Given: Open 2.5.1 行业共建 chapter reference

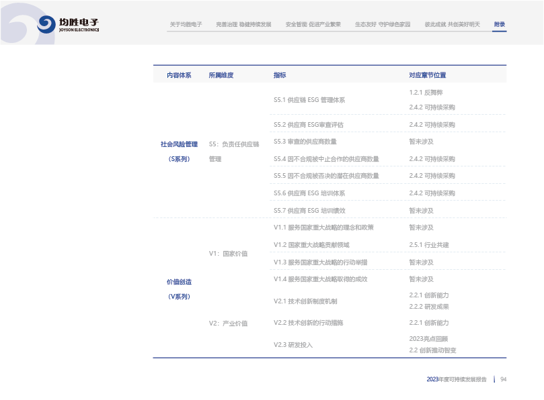Looking at the screenshot, I should pos(428,245).
